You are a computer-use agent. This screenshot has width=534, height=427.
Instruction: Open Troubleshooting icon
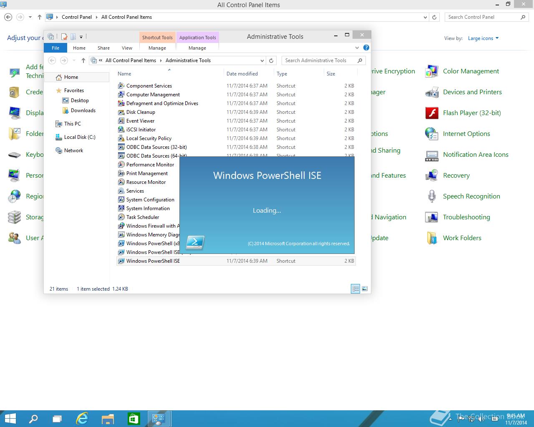click(432, 217)
